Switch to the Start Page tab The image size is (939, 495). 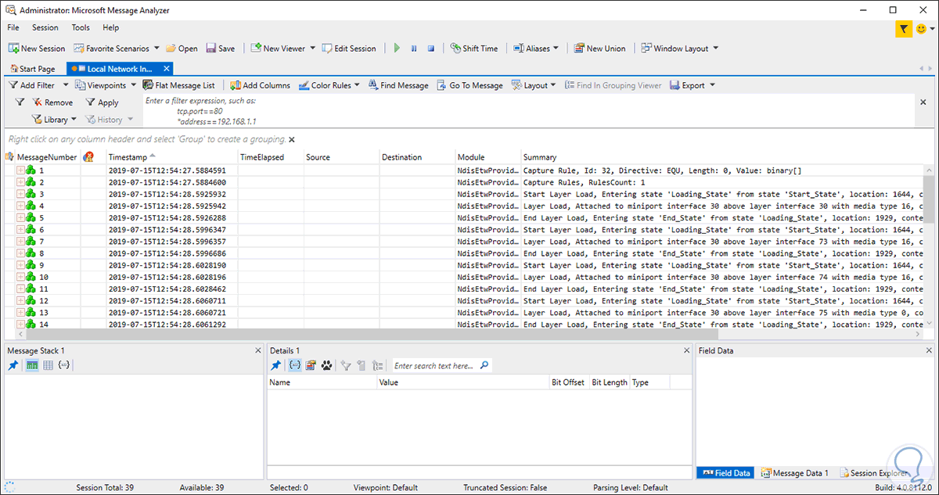pyautogui.click(x=32, y=69)
